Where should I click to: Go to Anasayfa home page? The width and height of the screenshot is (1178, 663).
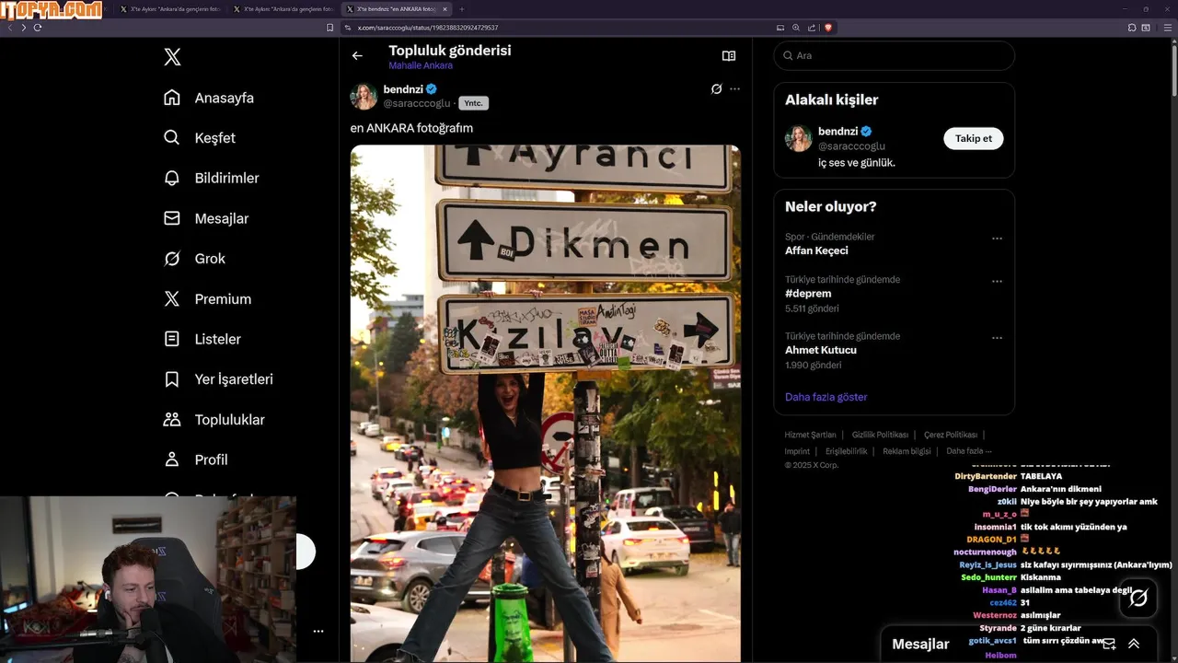click(209, 98)
